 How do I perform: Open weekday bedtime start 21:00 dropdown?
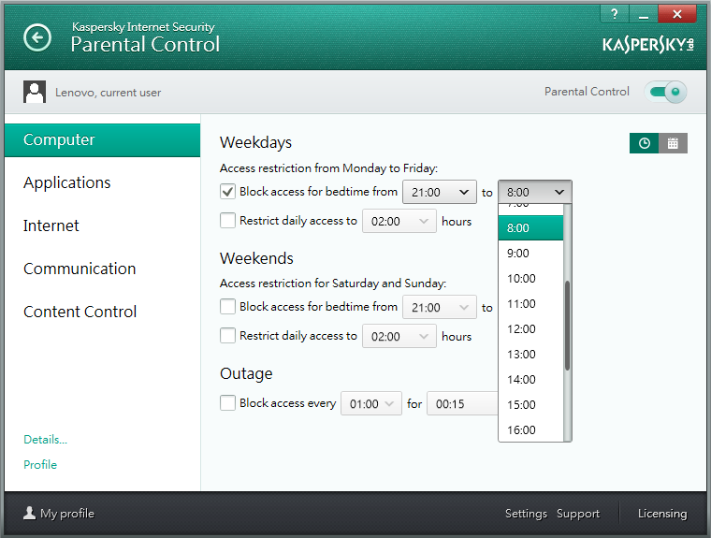coord(440,192)
